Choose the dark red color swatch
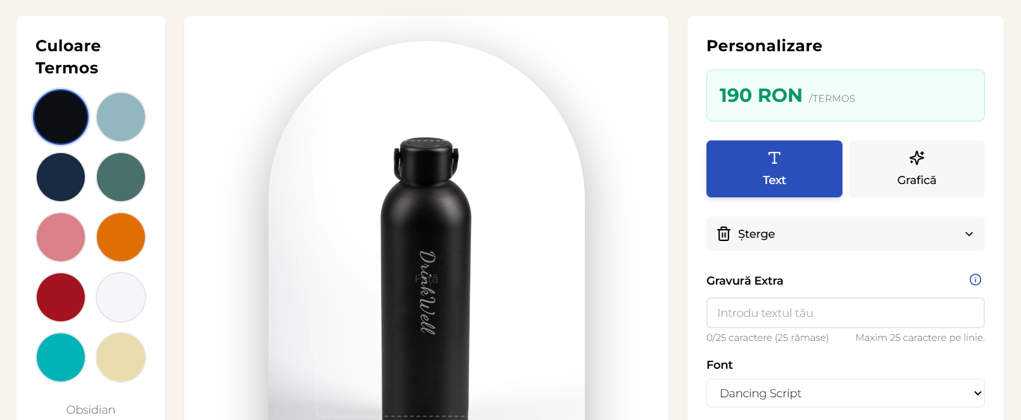Screen dimensions: 1021x420 pyautogui.click(x=61, y=297)
